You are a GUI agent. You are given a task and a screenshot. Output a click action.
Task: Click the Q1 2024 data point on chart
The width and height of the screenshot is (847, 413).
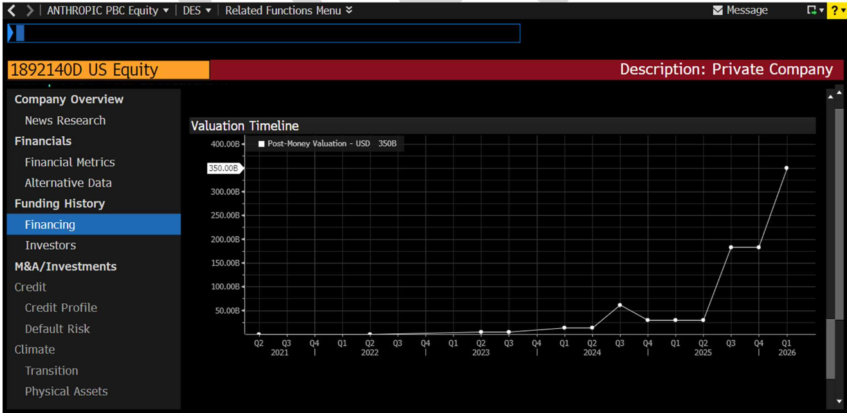pyautogui.click(x=564, y=328)
